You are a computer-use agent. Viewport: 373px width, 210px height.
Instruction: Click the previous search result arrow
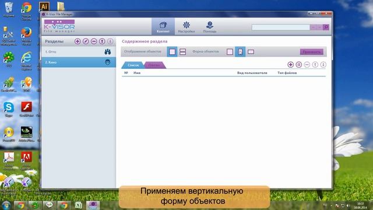313,27
